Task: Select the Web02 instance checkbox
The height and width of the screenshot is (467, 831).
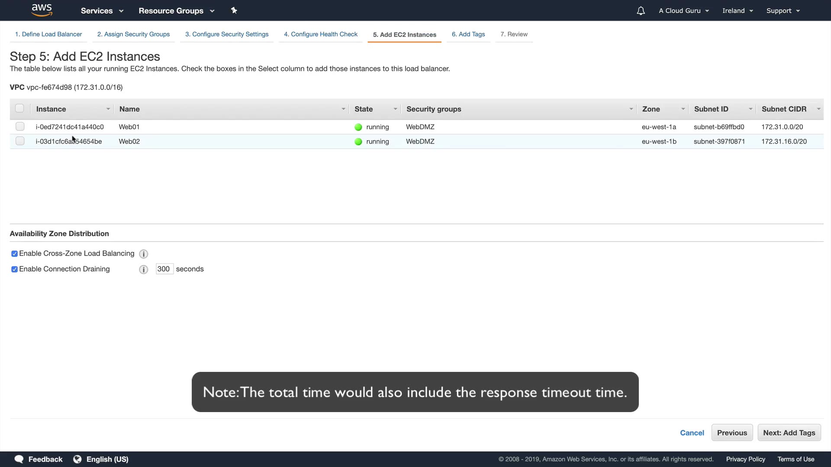Action: coord(20,141)
